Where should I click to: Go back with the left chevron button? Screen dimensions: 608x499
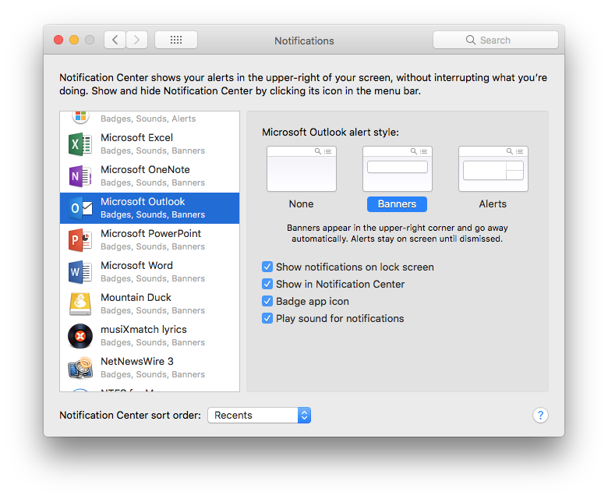click(115, 40)
